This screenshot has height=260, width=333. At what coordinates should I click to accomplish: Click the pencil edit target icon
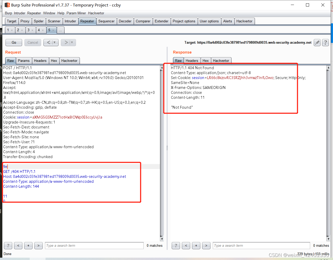pyautogui.click(x=317, y=43)
